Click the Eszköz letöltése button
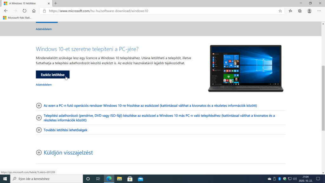Image resolution: width=325 pixels, height=183 pixels. (53, 75)
